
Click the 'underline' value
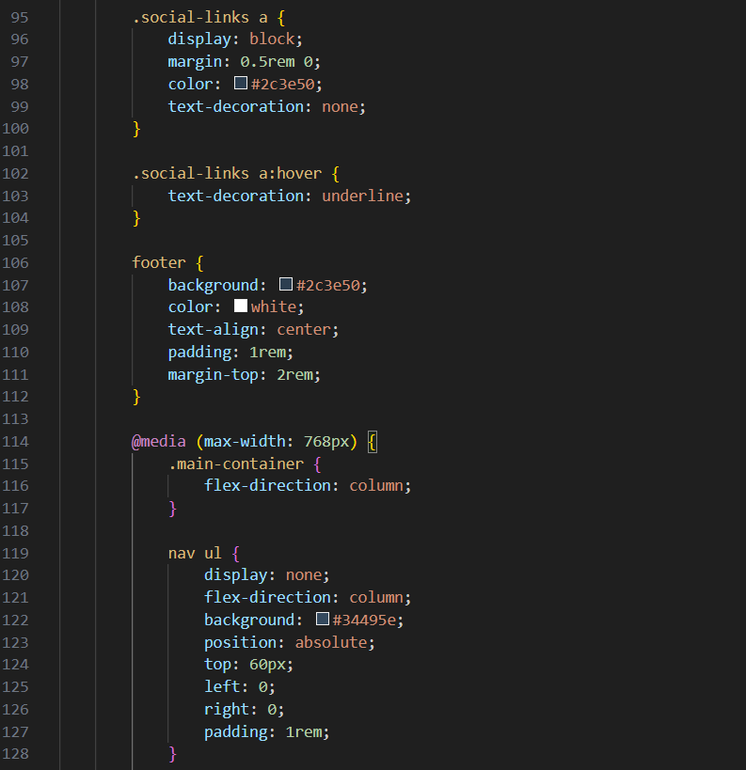pos(362,196)
